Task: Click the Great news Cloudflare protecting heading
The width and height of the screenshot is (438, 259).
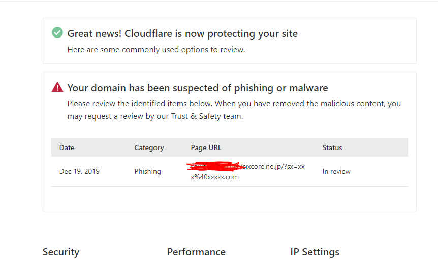Action: pos(183,33)
